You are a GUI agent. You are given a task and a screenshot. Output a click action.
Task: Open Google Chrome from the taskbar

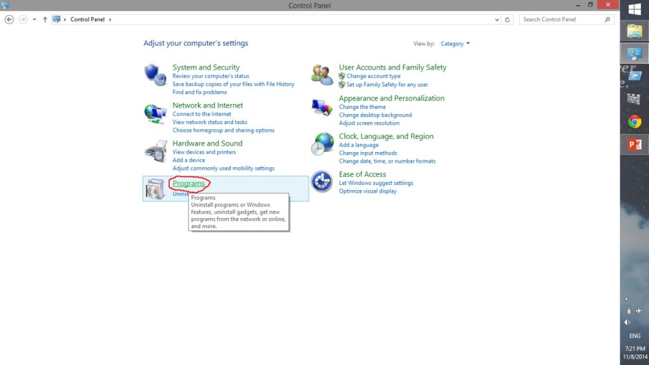tap(634, 122)
